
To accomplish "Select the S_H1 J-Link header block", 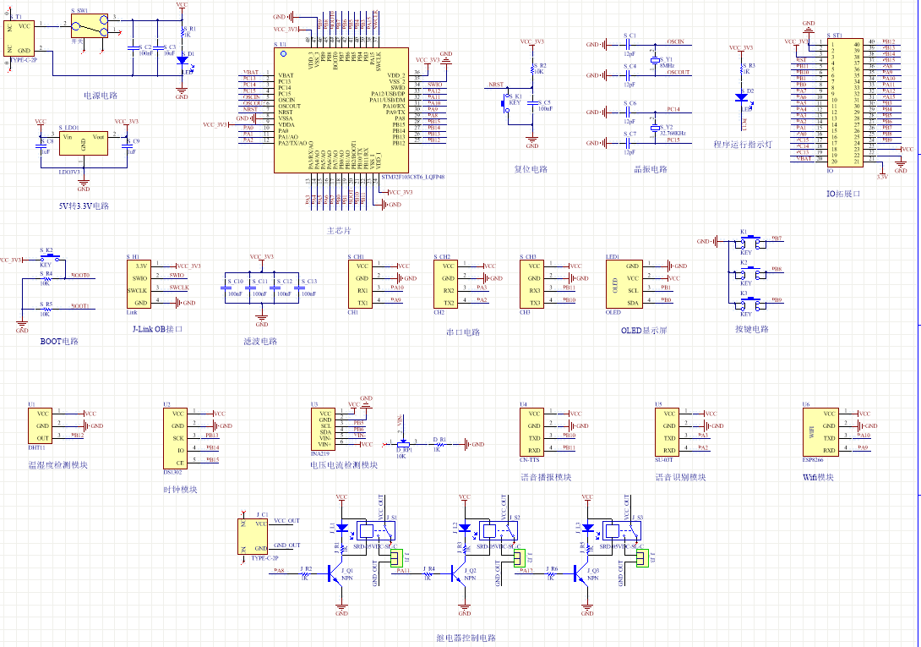I will tap(139, 284).
